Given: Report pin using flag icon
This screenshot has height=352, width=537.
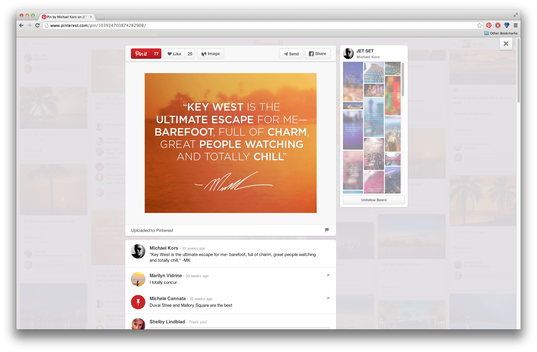Looking at the screenshot, I should pyautogui.click(x=327, y=230).
